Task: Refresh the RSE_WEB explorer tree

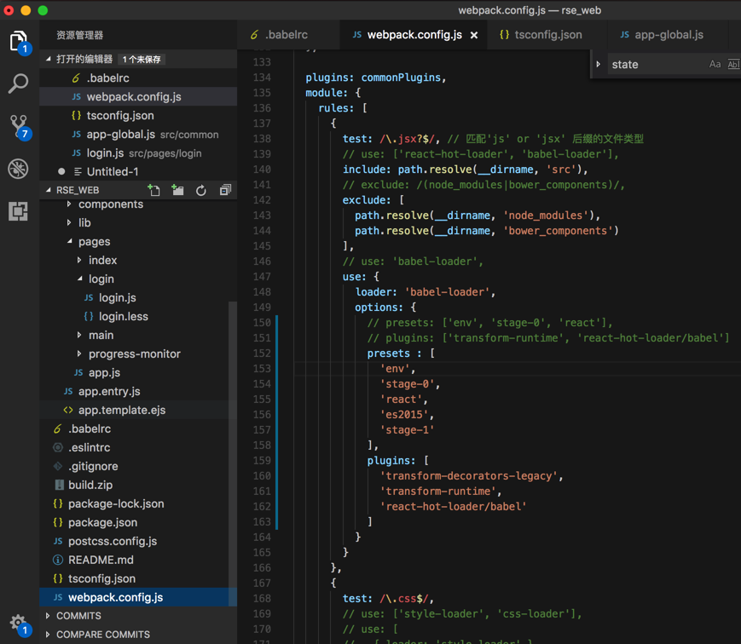Action: pyautogui.click(x=201, y=190)
